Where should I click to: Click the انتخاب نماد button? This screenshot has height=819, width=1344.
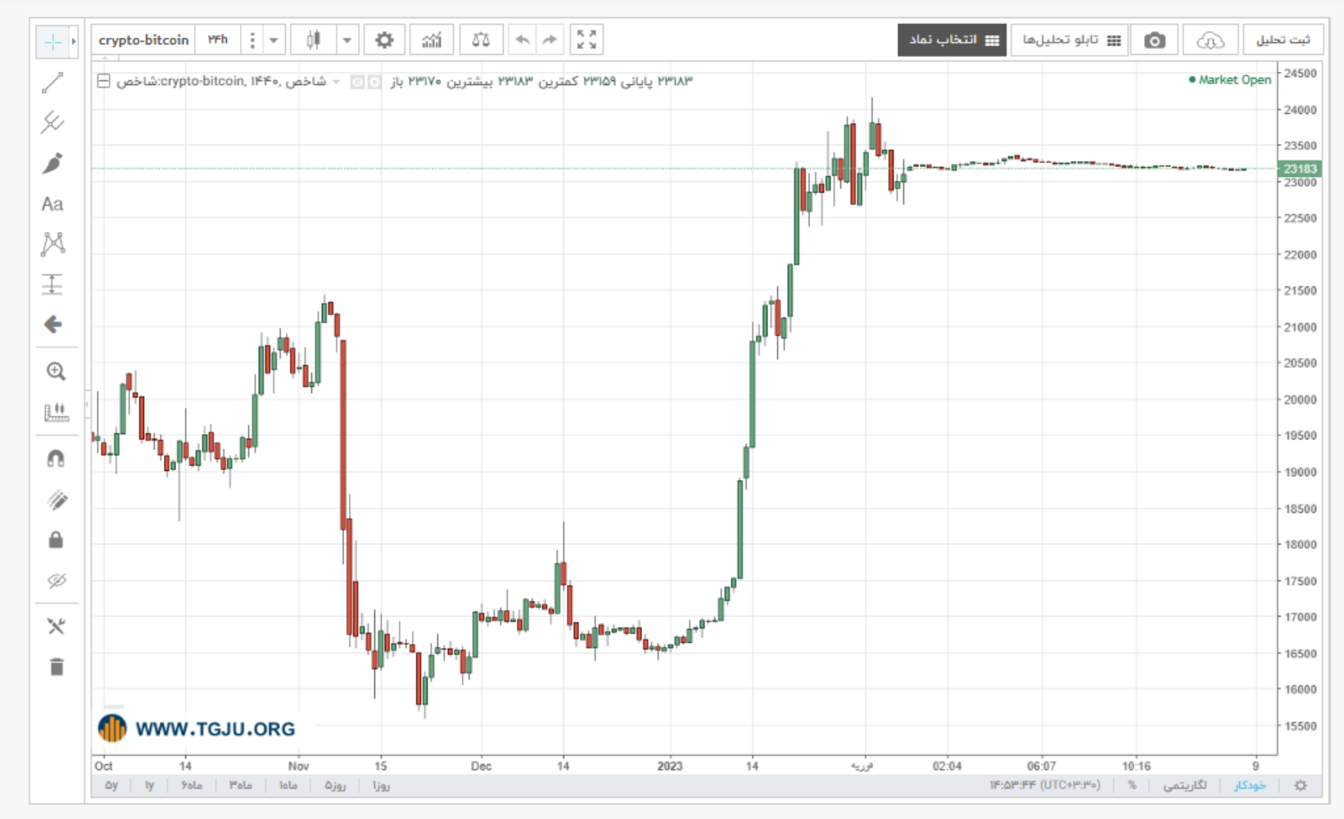pyautogui.click(x=952, y=40)
